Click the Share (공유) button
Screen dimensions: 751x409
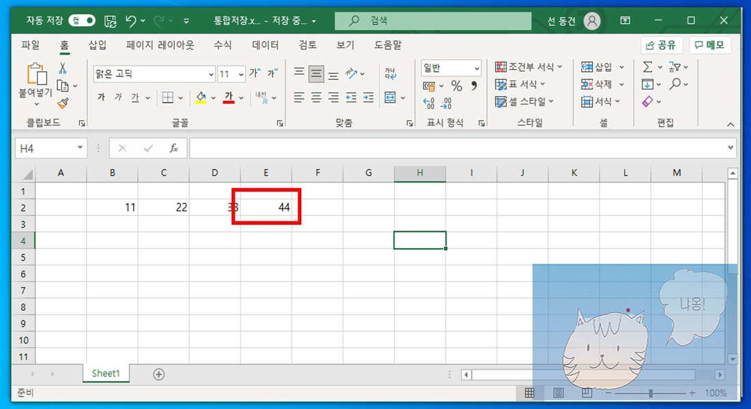coord(661,45)
